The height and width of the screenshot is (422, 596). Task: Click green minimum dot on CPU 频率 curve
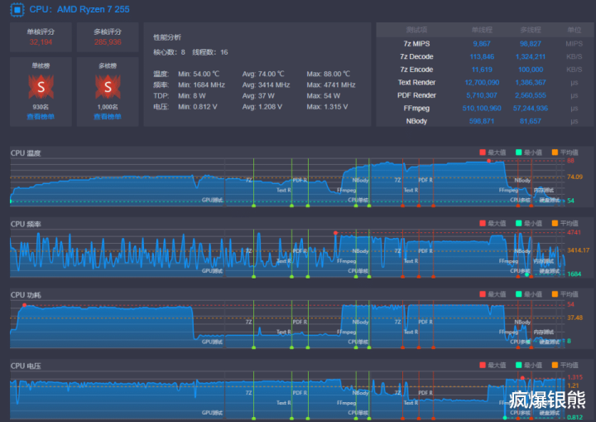(x=526, y=274)
